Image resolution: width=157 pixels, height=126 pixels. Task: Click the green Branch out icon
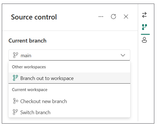click(x=15, y=78)
